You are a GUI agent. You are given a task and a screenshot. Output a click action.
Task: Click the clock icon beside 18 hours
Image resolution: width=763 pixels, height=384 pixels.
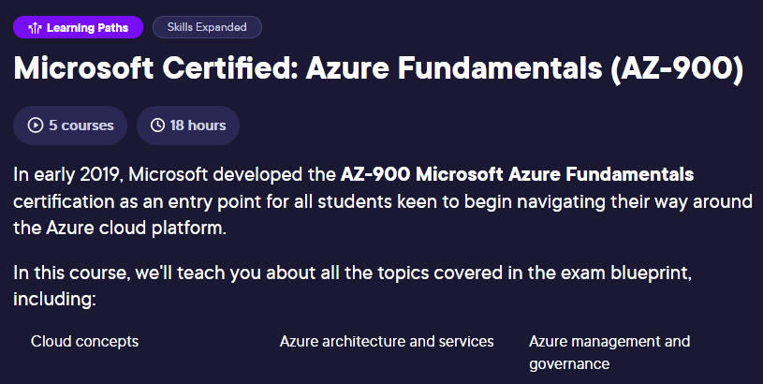pyautogui.click(x=157, y=126)
